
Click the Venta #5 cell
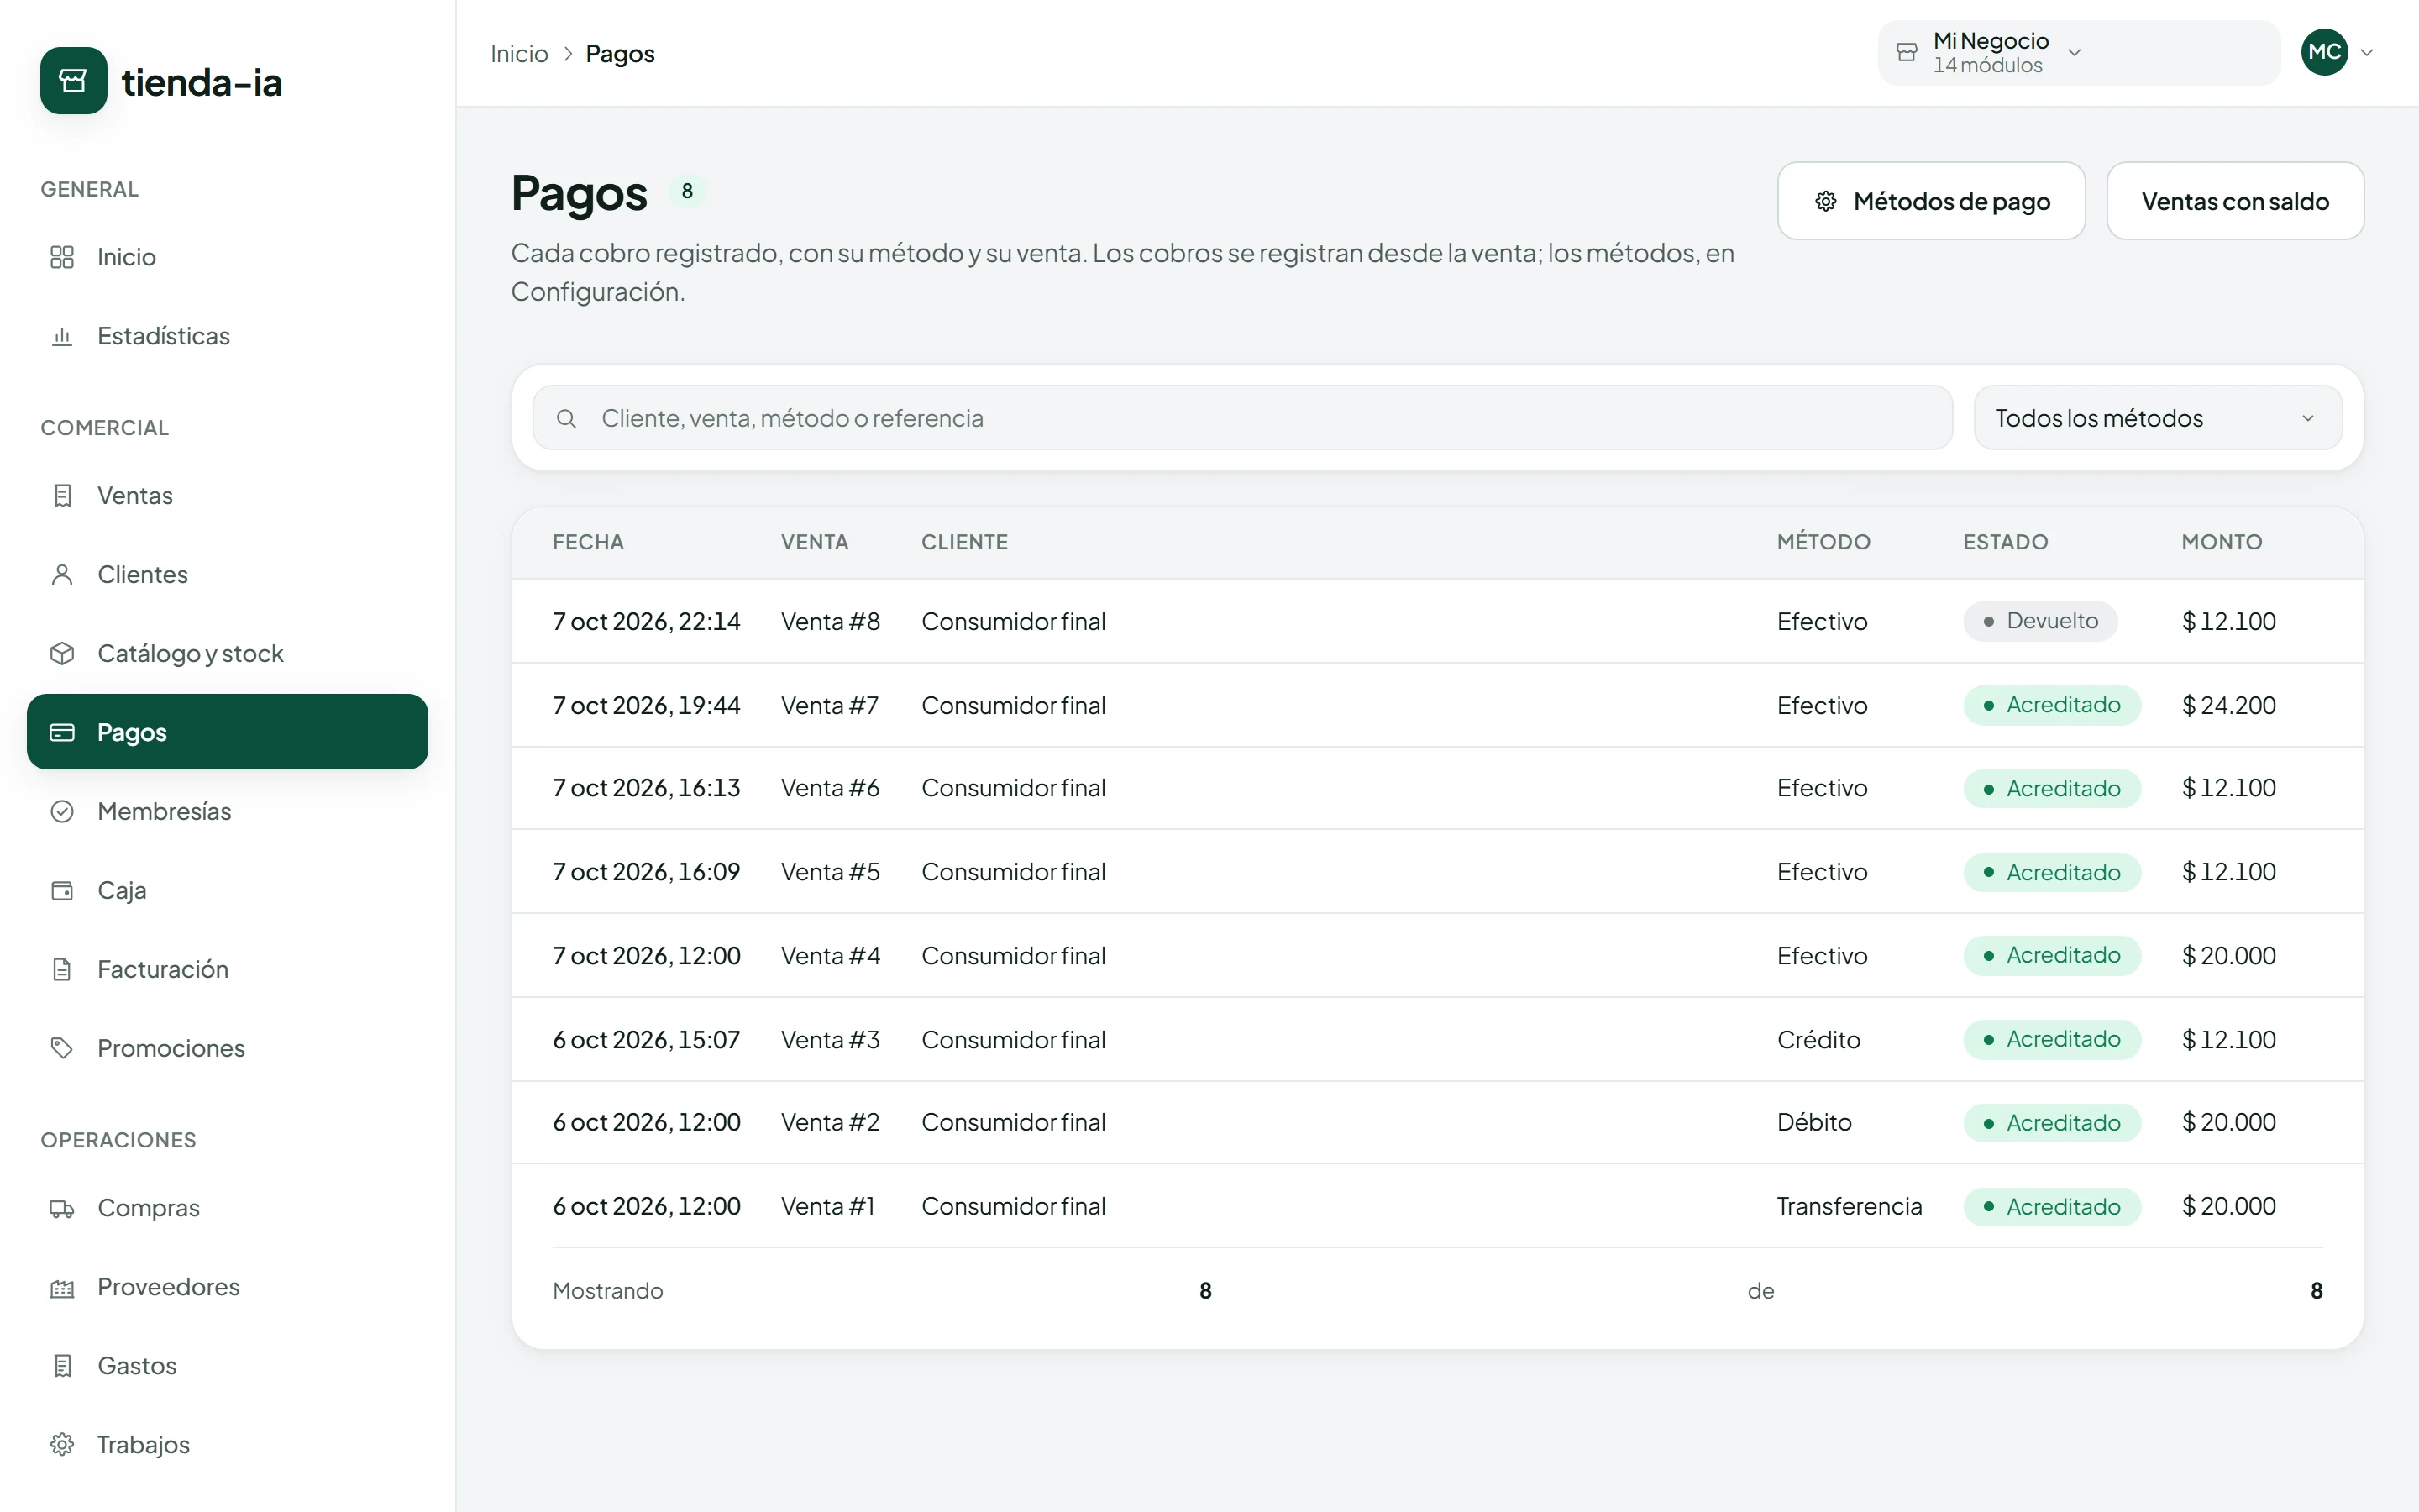[x=830, y=872]
